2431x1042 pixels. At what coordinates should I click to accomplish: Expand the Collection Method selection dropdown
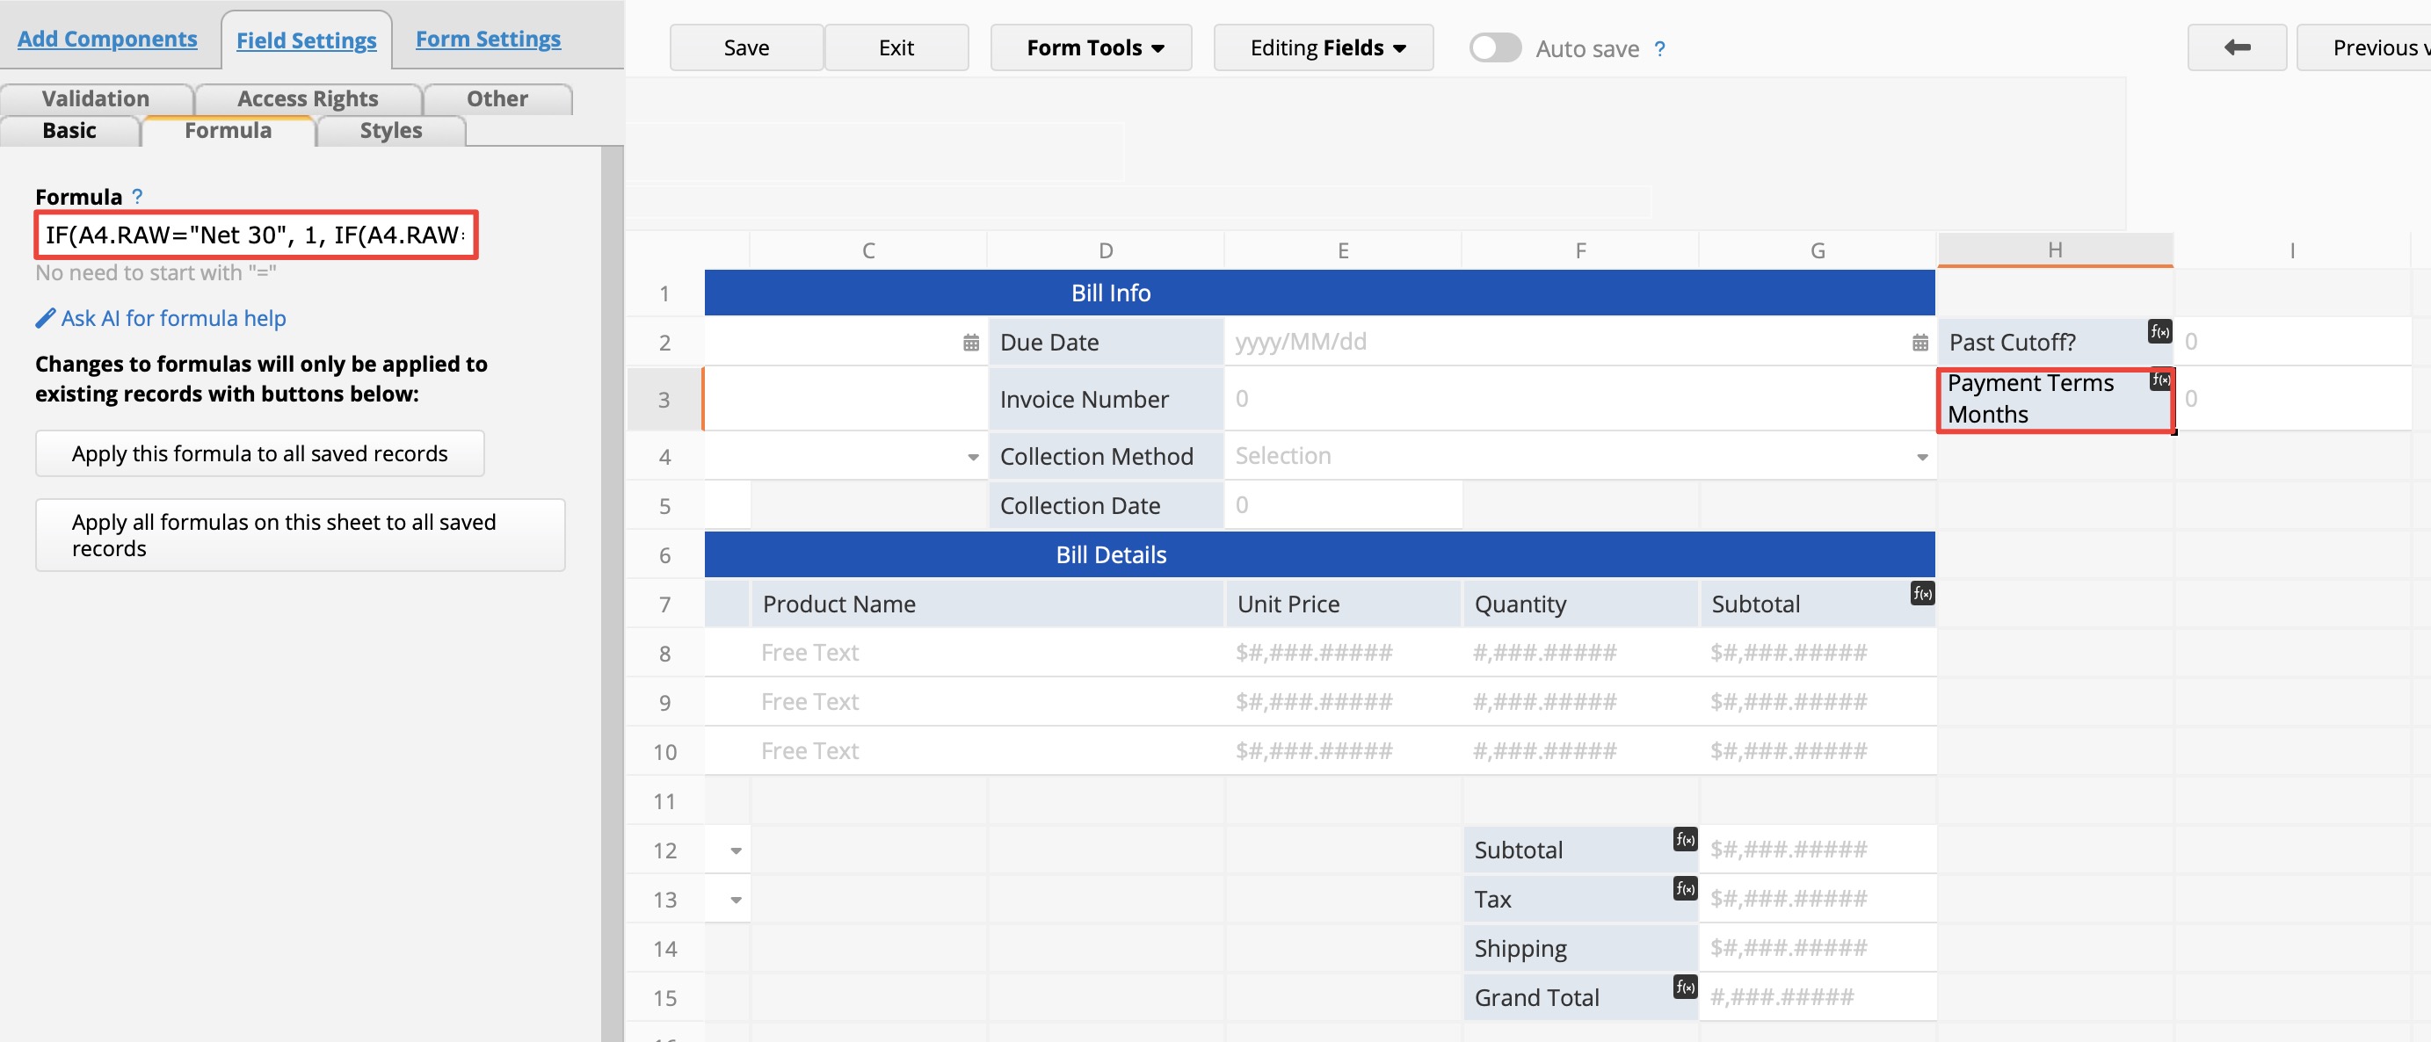1921,458
